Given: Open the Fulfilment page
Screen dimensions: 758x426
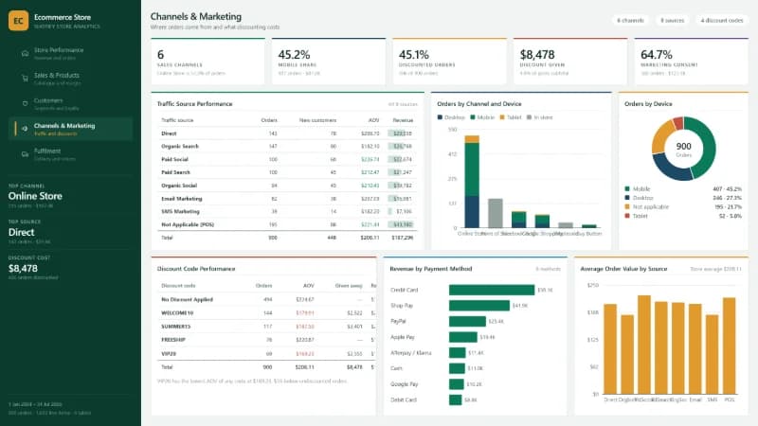Looking at the screenshot, I should click(x=70, y=154).
